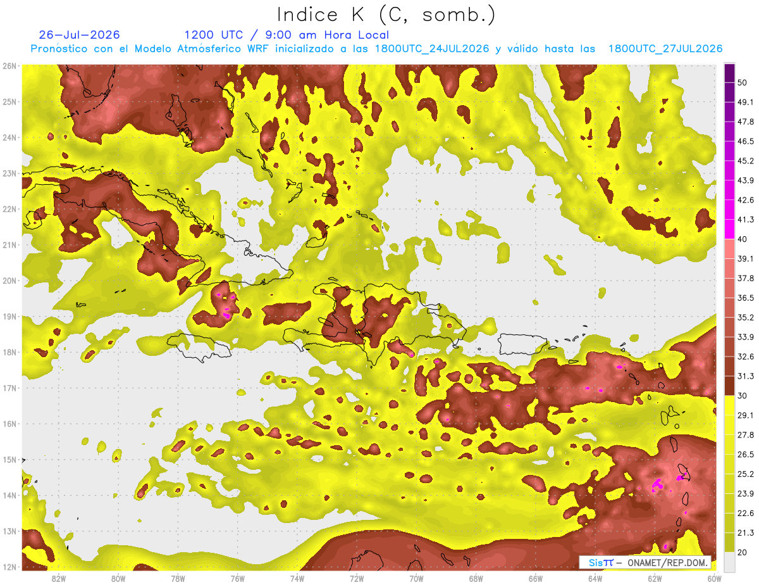Click the '37.8' color scale value
The height and width of the screenshot is (587, 759).
[x=745, y=278]
